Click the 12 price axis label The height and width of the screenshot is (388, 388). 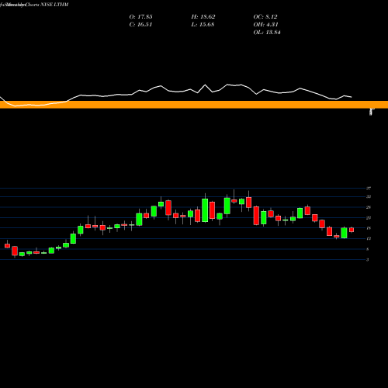point(369,238)
